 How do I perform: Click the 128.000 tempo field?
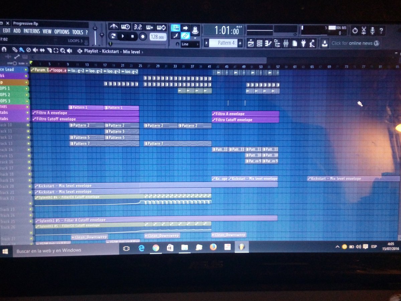[x=158, y=37]
